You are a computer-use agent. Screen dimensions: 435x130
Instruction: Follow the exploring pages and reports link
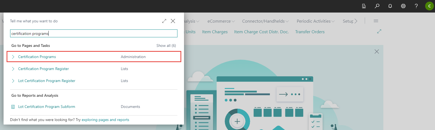(x=105, y=120)
